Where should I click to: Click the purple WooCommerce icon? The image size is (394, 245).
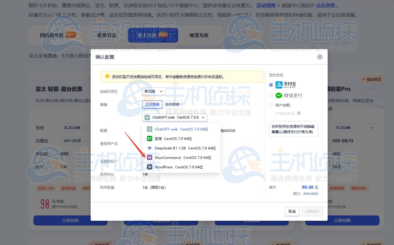click(150, 157)
